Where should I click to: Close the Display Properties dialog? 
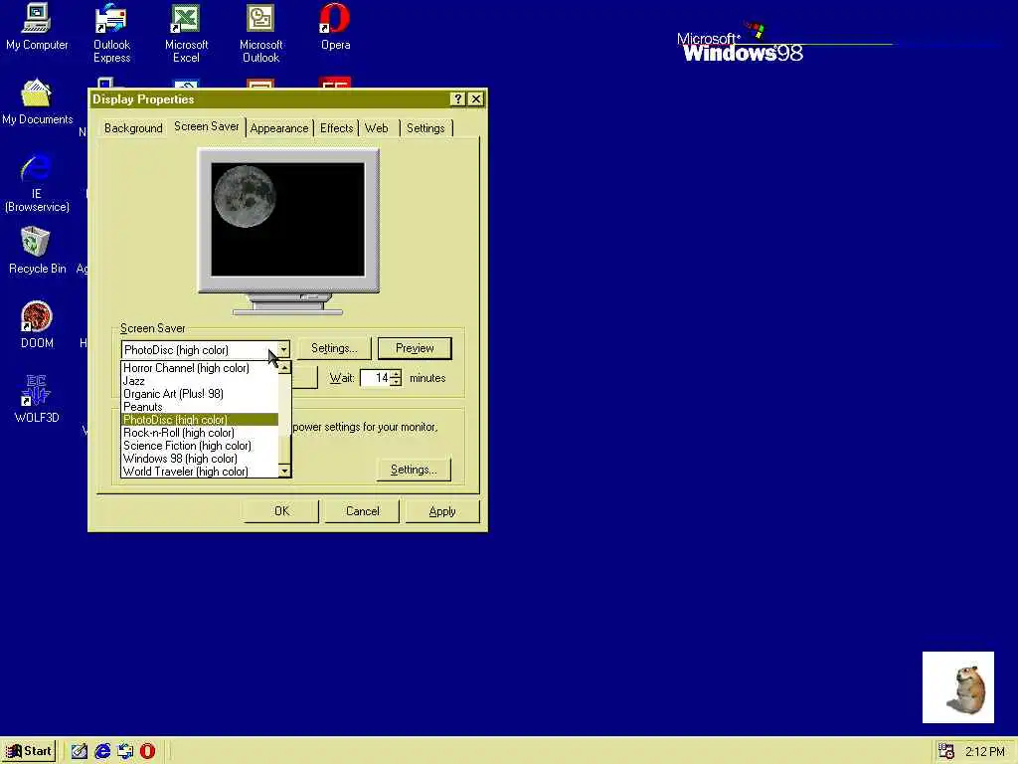(476, 98)
